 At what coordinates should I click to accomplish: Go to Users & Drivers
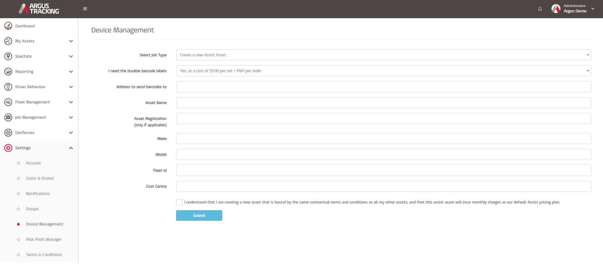(x=40, y=178)
